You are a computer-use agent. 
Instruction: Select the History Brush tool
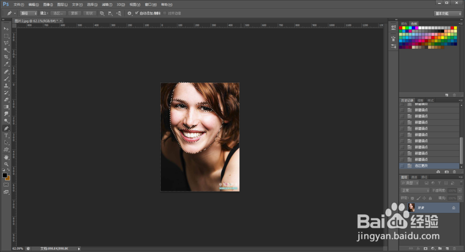click(6, 93)
